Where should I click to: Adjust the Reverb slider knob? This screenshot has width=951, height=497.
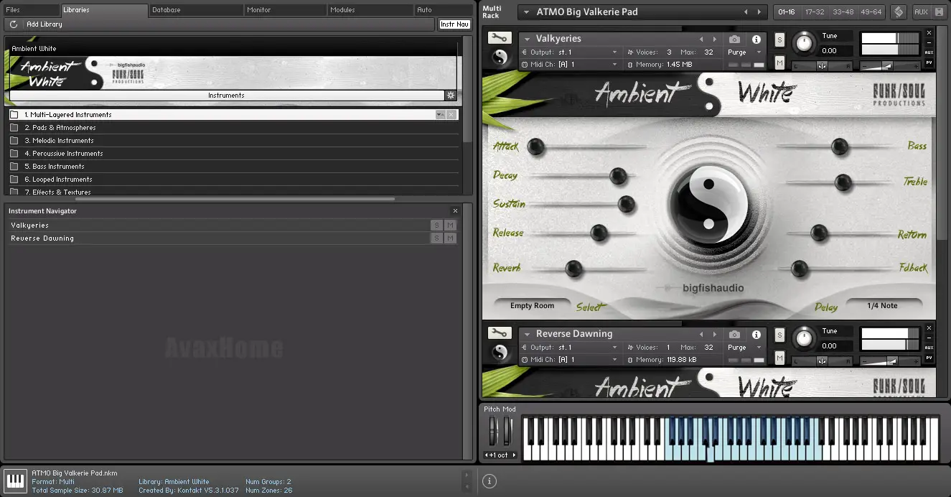[x=573, y=269]
